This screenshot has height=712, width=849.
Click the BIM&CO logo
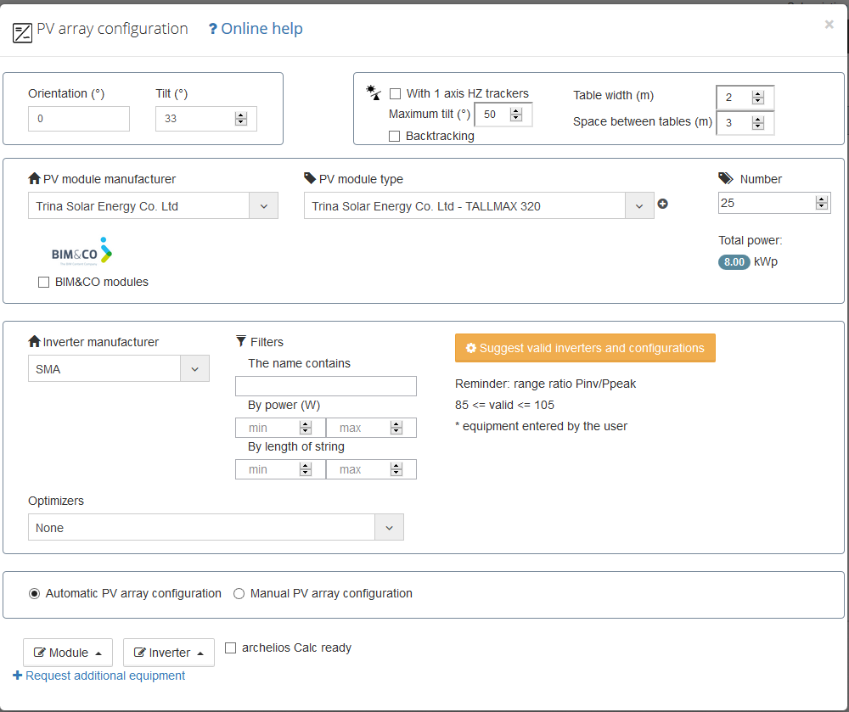point(82,251)
